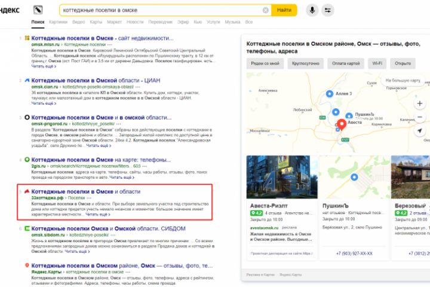Switch to the Переводчик tab
This screenshot has width=430, height=287.
click(161, 22)
